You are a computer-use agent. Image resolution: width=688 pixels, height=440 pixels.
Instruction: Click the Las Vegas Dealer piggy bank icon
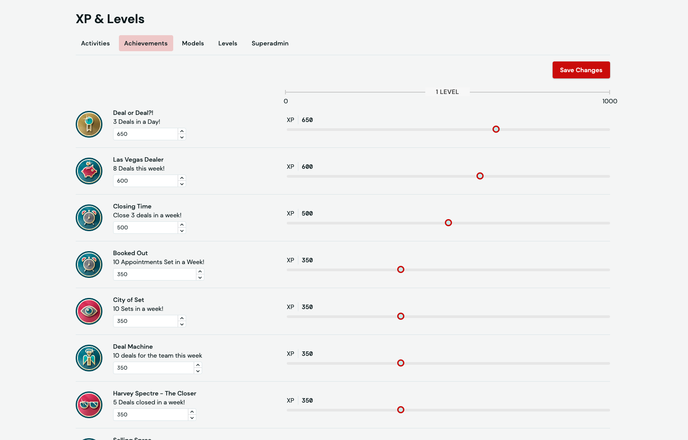89,171
